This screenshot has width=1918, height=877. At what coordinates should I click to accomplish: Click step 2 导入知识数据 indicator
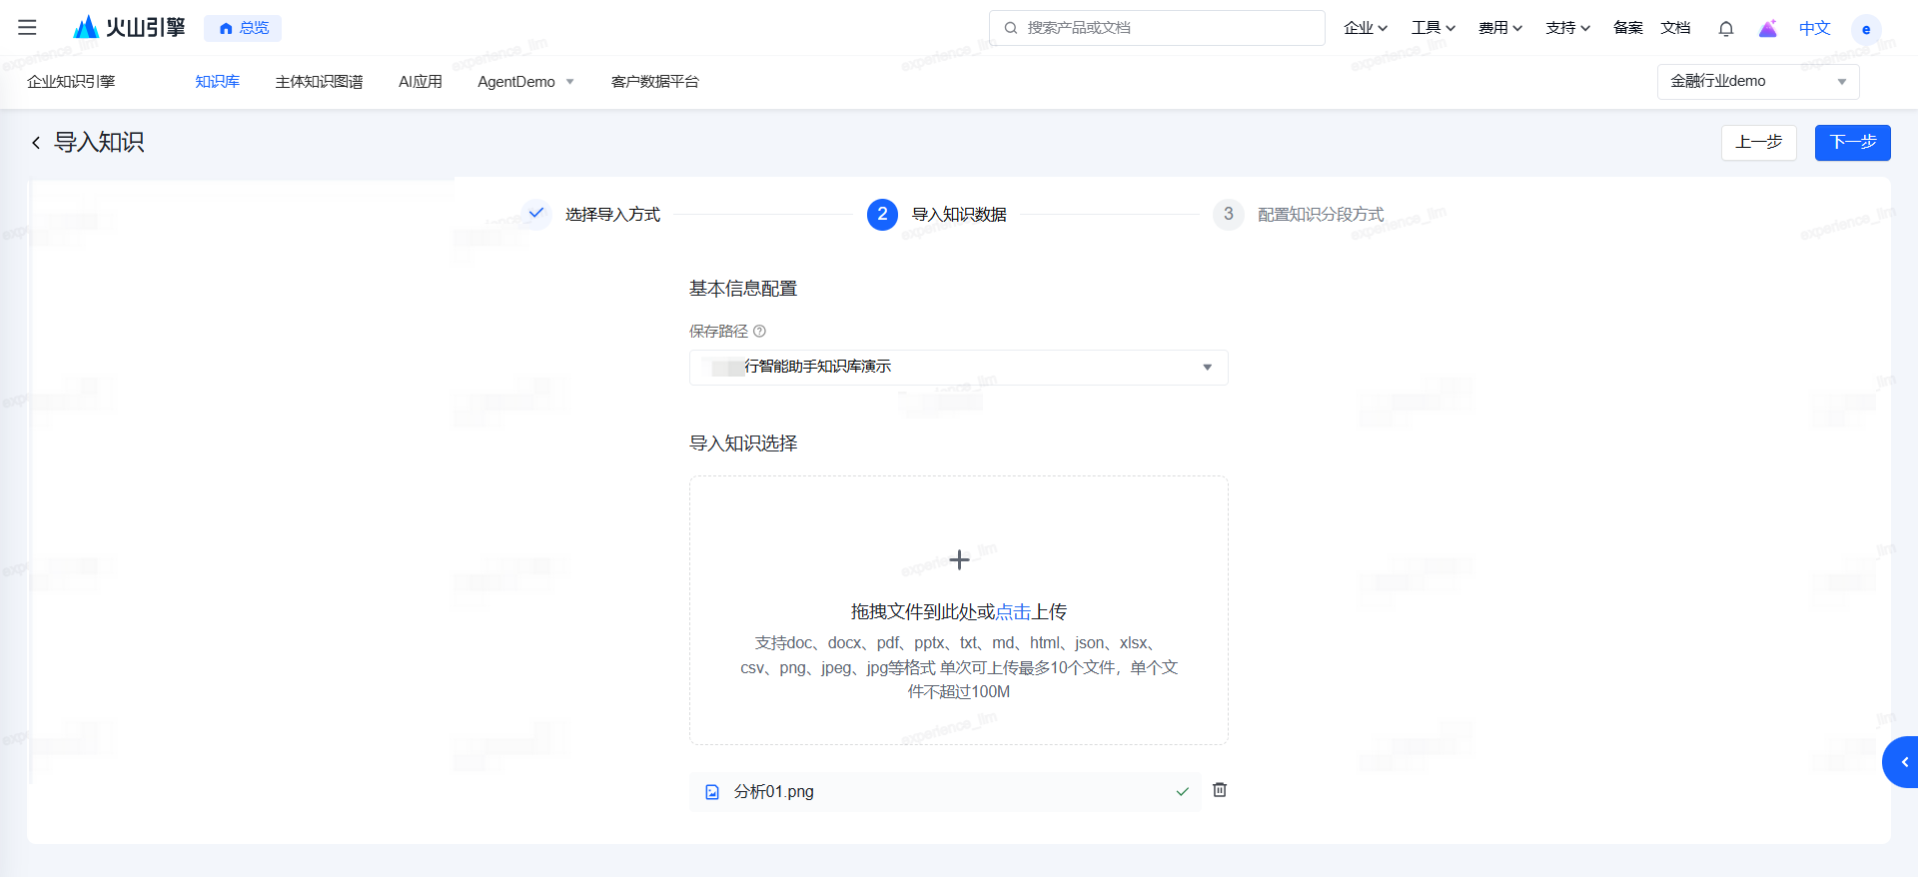tap(882, 215)
